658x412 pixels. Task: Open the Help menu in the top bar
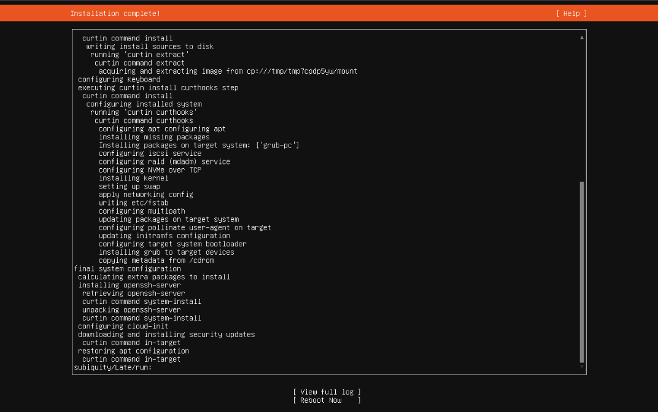(x=571, y=13)
